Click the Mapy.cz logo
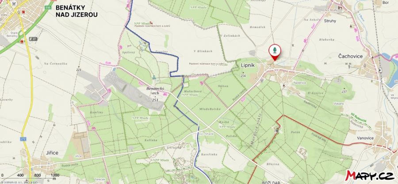The width and height of the screenshot is (398, 184). click(x=369, y=175)
